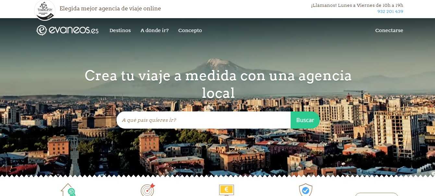Click the target with arrow icon
Image resolution: width=435 pixels, height=196 pixels.
coord(148,190)
